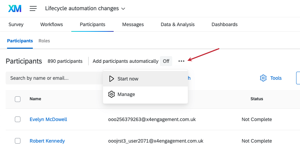Image resolution: width=300 pixels, height=150 pixels.
Task: Toggle the select-all participants checkbox
Action: tap(18, 99)
